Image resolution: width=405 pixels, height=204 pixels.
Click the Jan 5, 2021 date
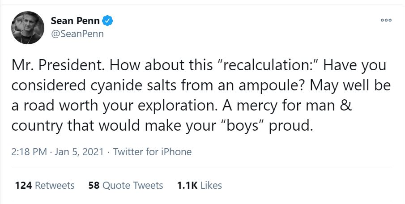[79, 152]
